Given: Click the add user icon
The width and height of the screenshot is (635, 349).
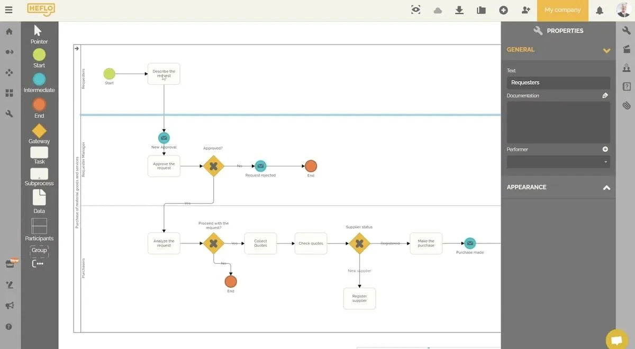Looking at the screenshot, I should 525,10.
